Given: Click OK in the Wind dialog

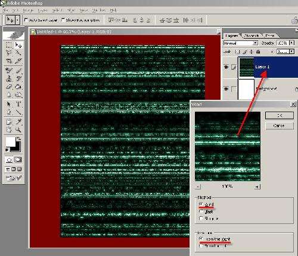Looking at the screenshot, I should point(280,115).
